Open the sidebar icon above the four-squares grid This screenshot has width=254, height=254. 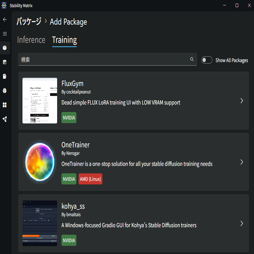(x=5, y=91)
